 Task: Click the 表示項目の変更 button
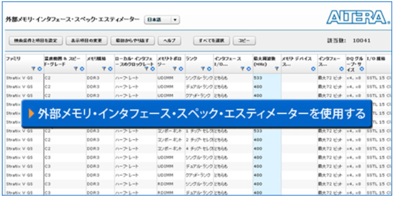coord(87,40)
